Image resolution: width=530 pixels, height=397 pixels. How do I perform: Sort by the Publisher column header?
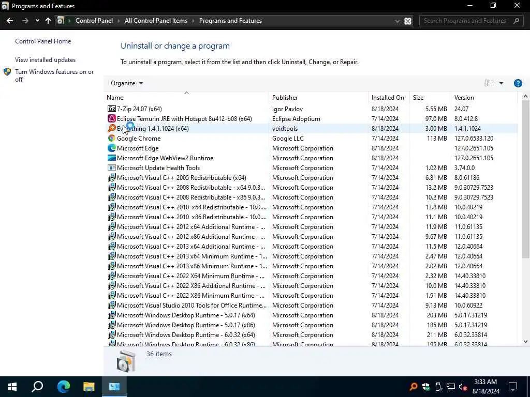pos(319,97)
